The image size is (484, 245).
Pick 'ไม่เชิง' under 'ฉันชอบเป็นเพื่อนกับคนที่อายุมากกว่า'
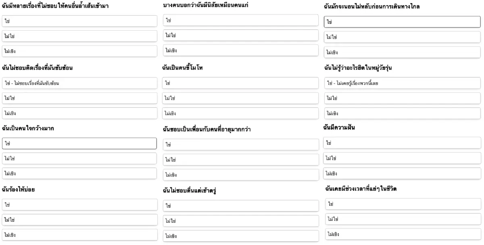click(x=240, y=175)
